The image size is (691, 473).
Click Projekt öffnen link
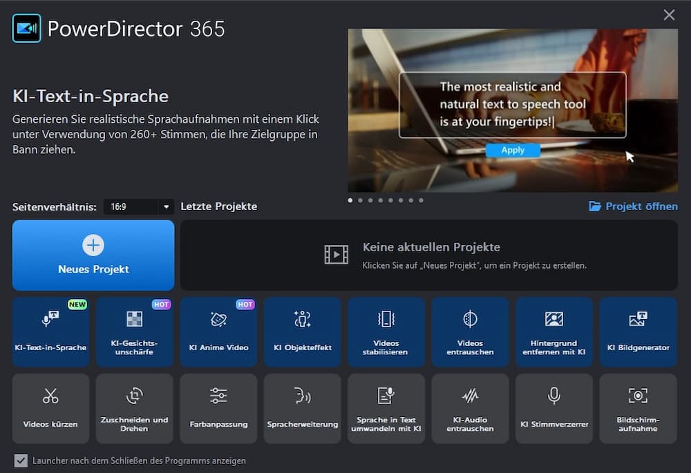[633, 206]
